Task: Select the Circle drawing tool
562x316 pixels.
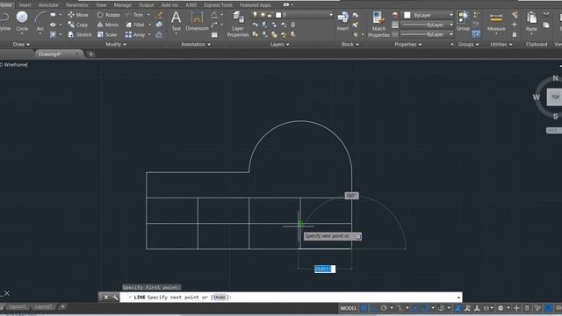Action: click(22, 20)
